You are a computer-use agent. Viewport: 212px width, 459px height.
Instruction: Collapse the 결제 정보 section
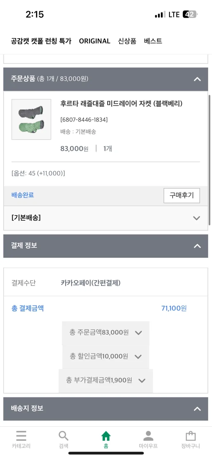(197, 246)
